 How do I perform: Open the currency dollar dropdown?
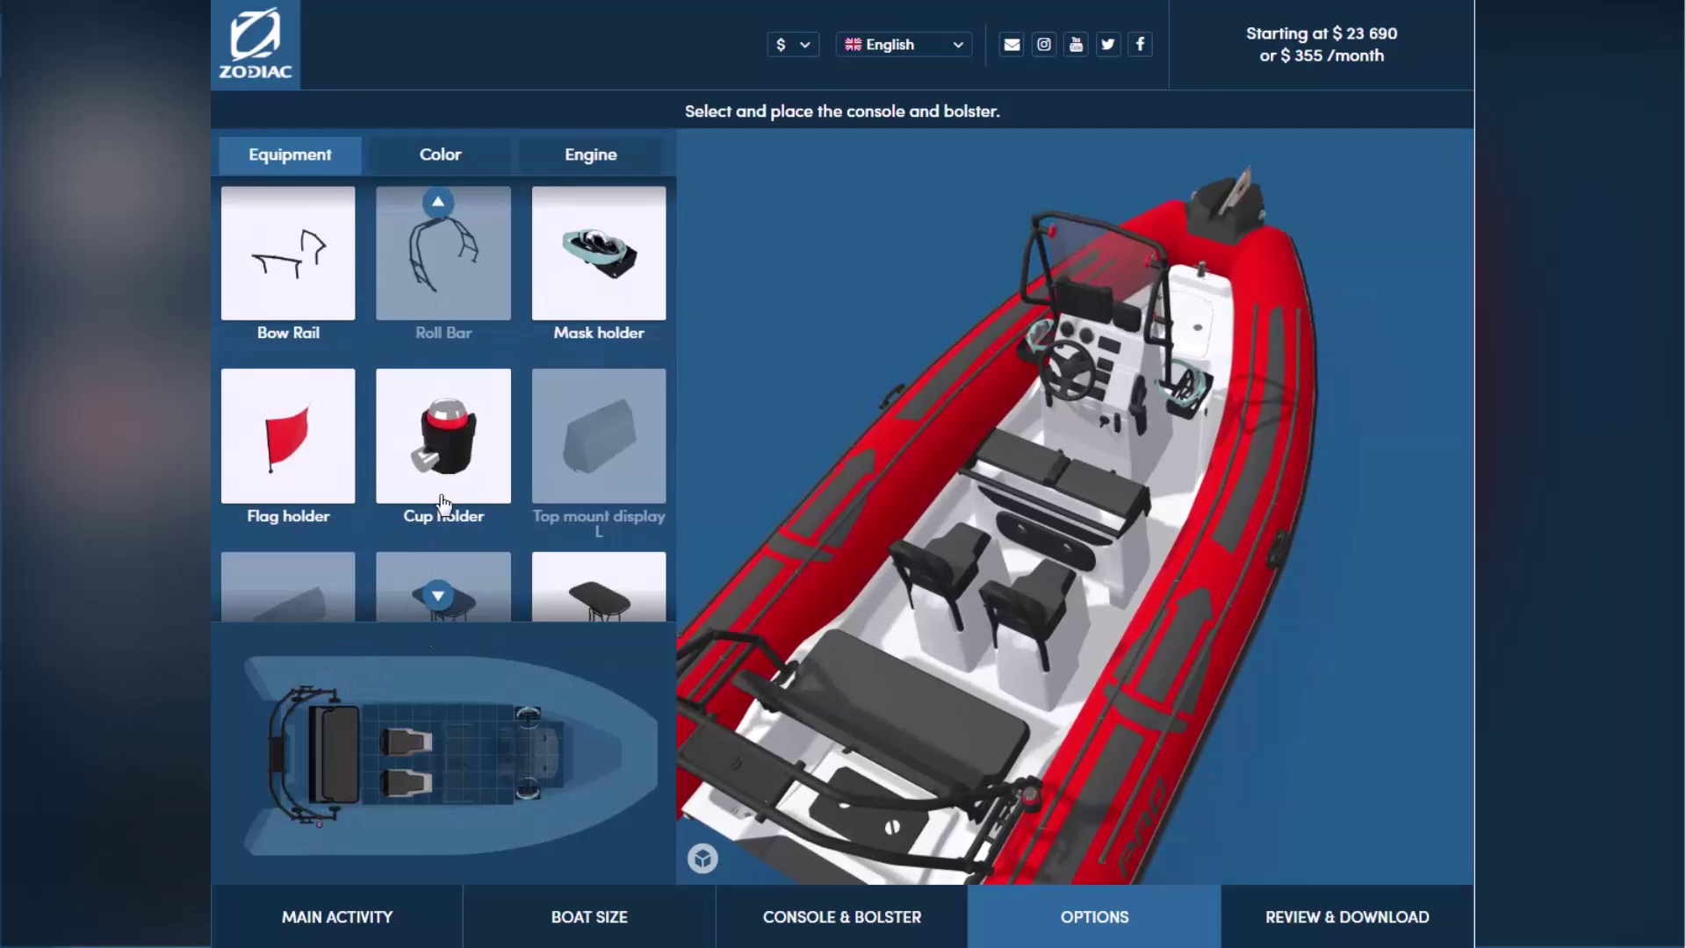pos(792,45)
